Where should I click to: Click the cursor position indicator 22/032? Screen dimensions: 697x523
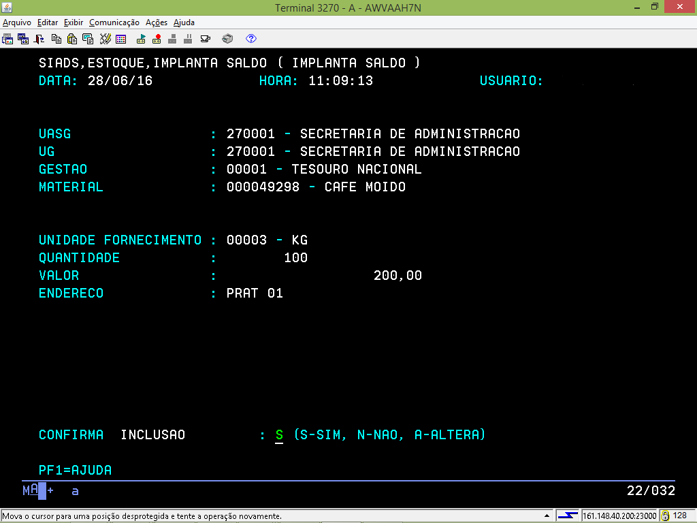coord(651,491)
